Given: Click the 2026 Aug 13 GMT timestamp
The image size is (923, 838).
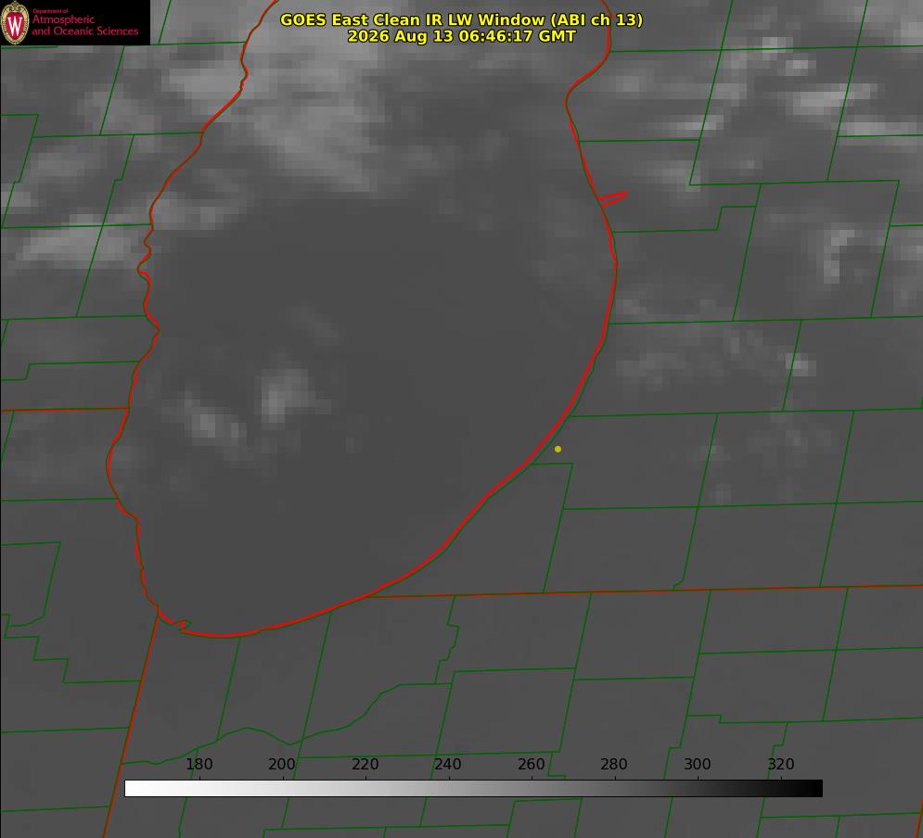Looking at the screenshot, I should point(461,36).
